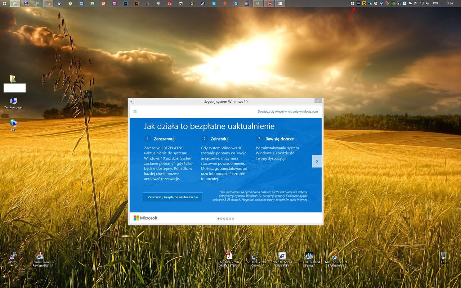Image resolution: width=461 pixels, height=288 pixels.
Task: Switch the POL language indicator
Action: pos(436,3)
